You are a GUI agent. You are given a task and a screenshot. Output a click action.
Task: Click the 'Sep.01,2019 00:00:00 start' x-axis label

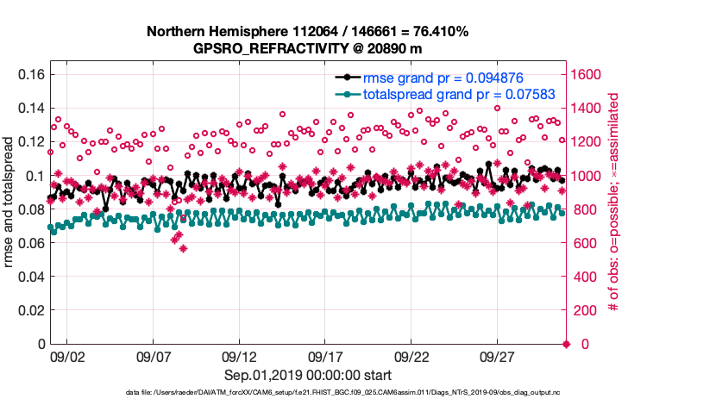tap(308, 376)
